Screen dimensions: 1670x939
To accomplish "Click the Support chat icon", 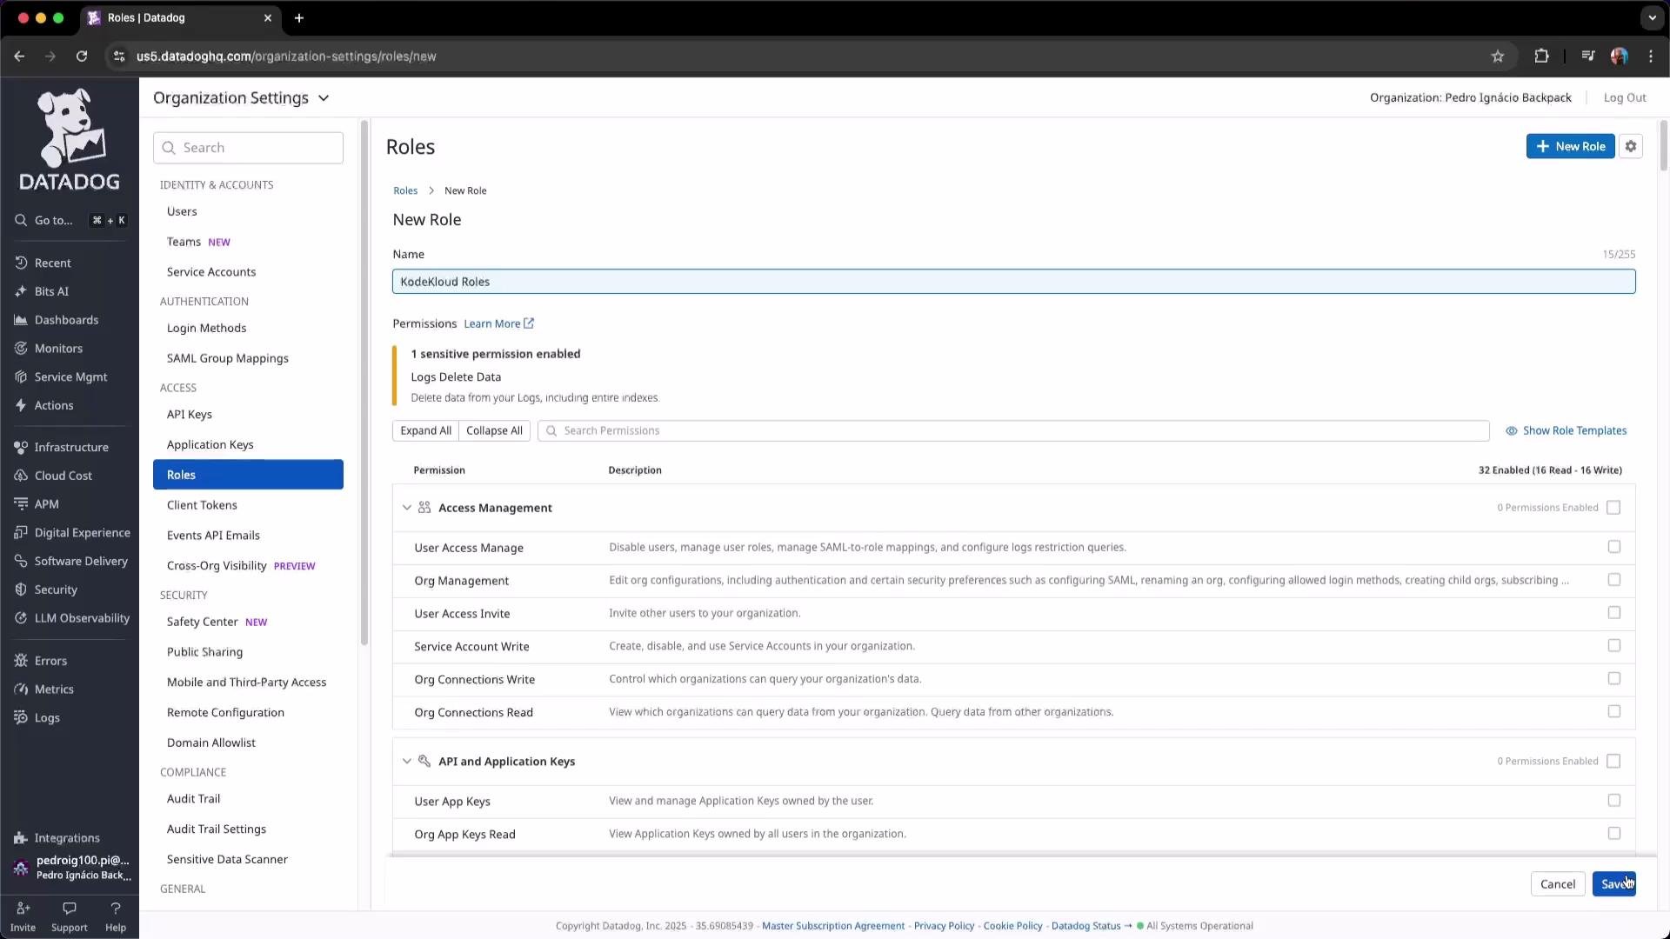I will (x=69, y=909).
